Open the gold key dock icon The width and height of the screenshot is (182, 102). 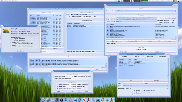pos(107,99)
